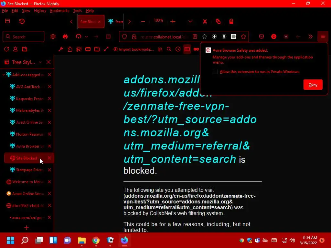Open the History menu
The height and width of the screenshot is (248, 331).
40,11
